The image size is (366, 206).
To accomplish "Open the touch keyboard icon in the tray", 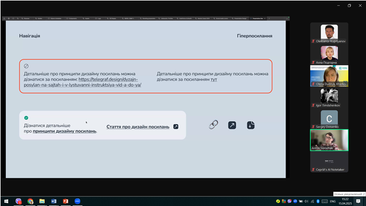I will (325, 201).
